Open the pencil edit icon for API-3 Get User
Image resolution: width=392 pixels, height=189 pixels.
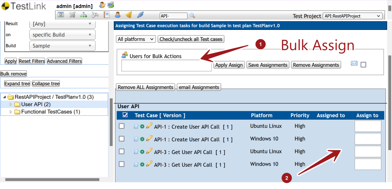[x=149, y=151]
